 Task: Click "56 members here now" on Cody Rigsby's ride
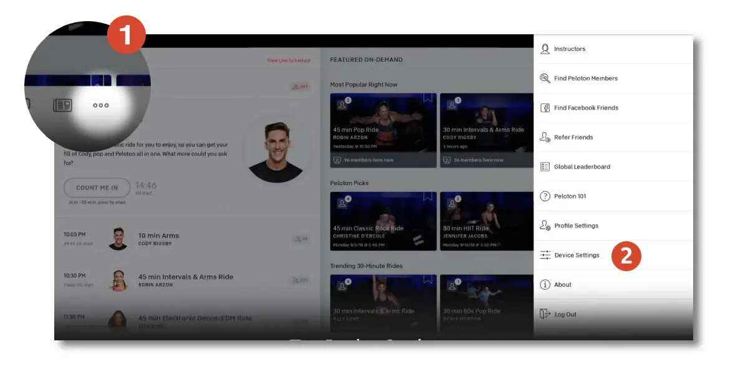pyautogui.click(x=478, y=160)
